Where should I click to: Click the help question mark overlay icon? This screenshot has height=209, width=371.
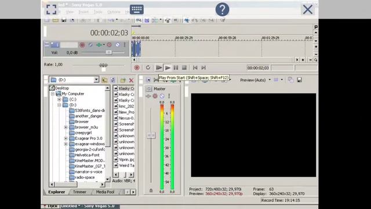tap(222, 9)
